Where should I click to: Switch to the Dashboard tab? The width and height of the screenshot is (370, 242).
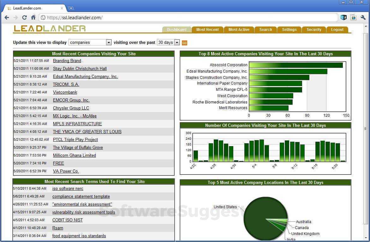[x=176, y=30]
